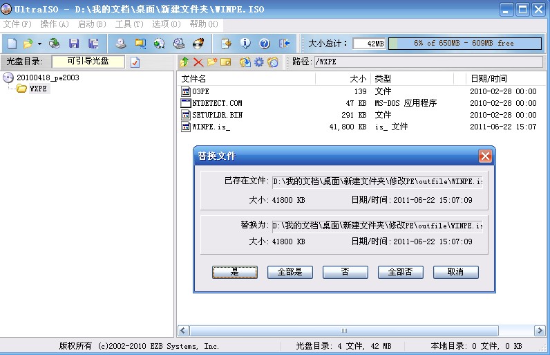This screenshot has height=355, width=550.
Task: Click the 可引导光盘 bootable disc field
Action: pos(88,62)
